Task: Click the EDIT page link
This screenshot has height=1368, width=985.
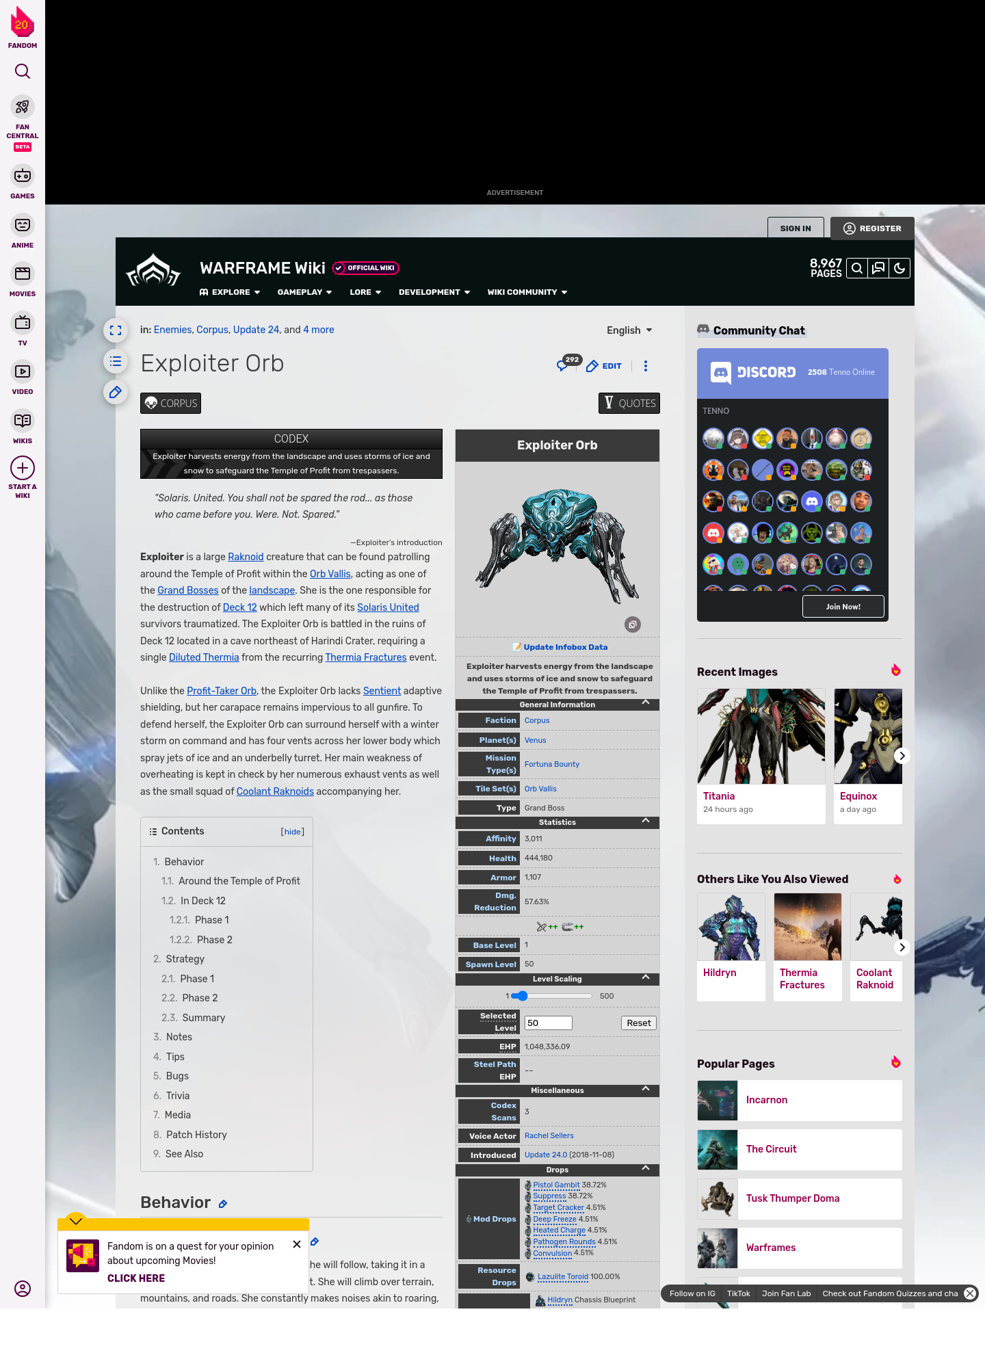Action: pos(604,366)
